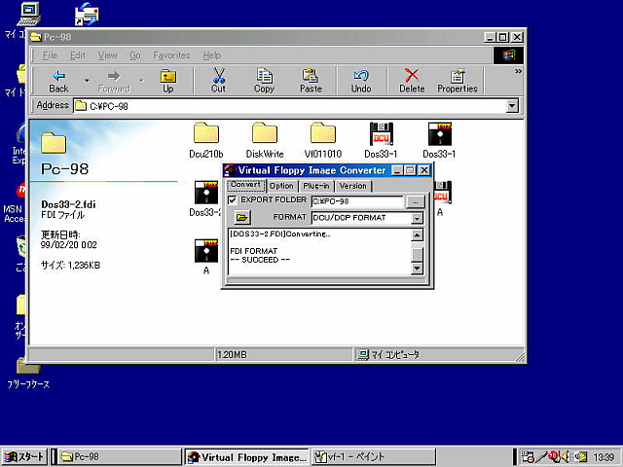Click the 1.20MB status bar text

pyautogui.click(x=233, y=354)
